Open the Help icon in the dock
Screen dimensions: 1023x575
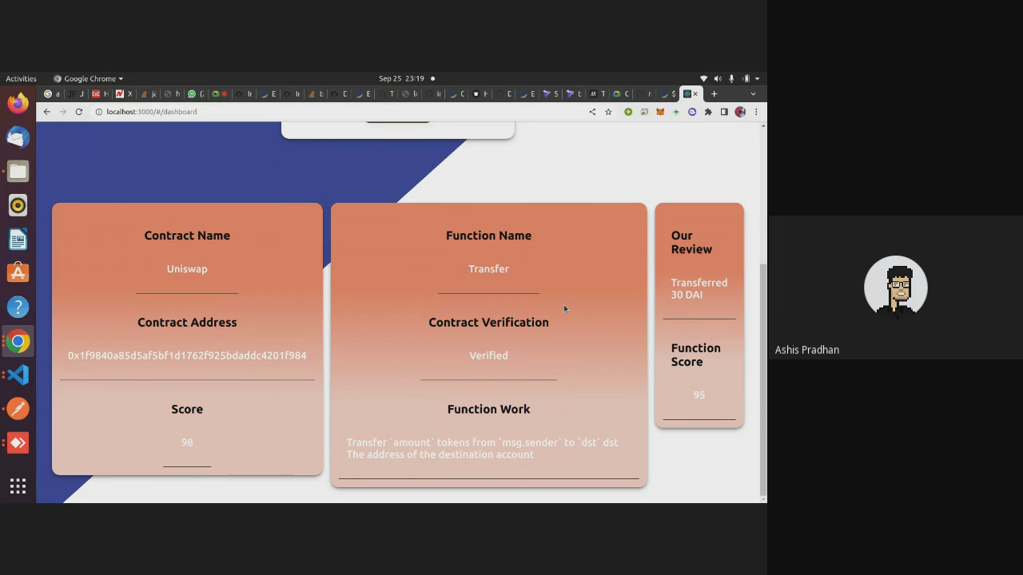(x=18, y=307)
